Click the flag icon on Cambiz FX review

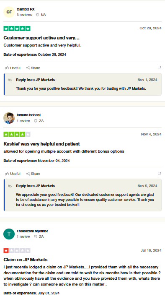(x=160, y=68)
